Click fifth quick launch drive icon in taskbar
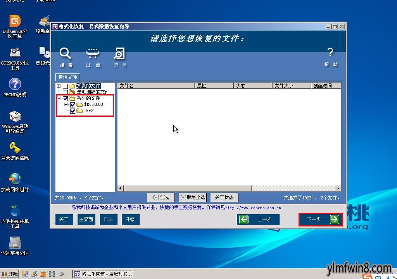The image size is (397, 279). pos(61,274)
